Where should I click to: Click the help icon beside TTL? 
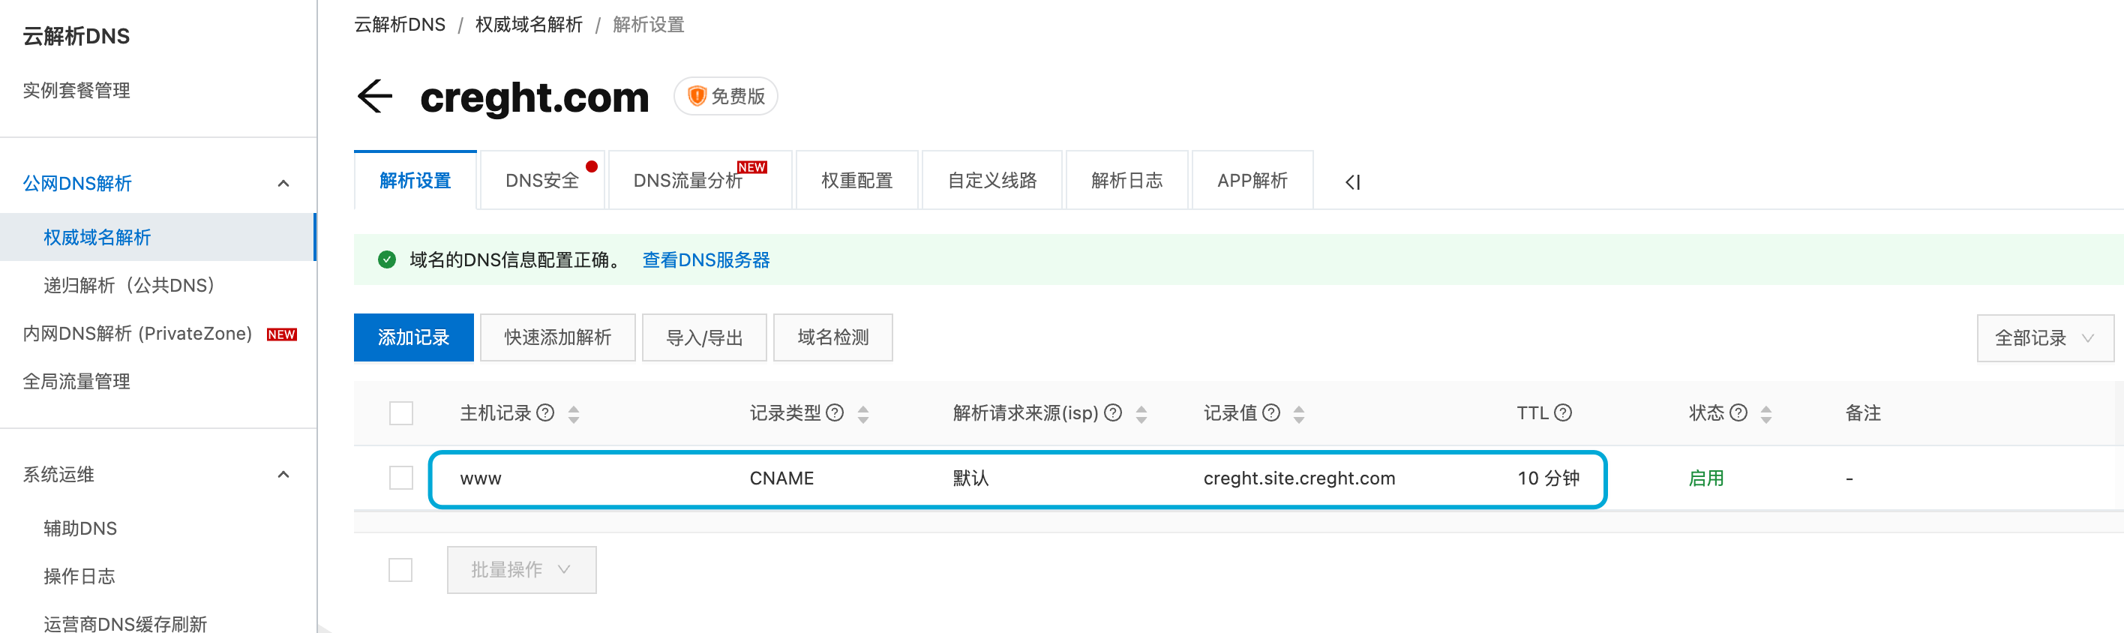point(1562,413)
